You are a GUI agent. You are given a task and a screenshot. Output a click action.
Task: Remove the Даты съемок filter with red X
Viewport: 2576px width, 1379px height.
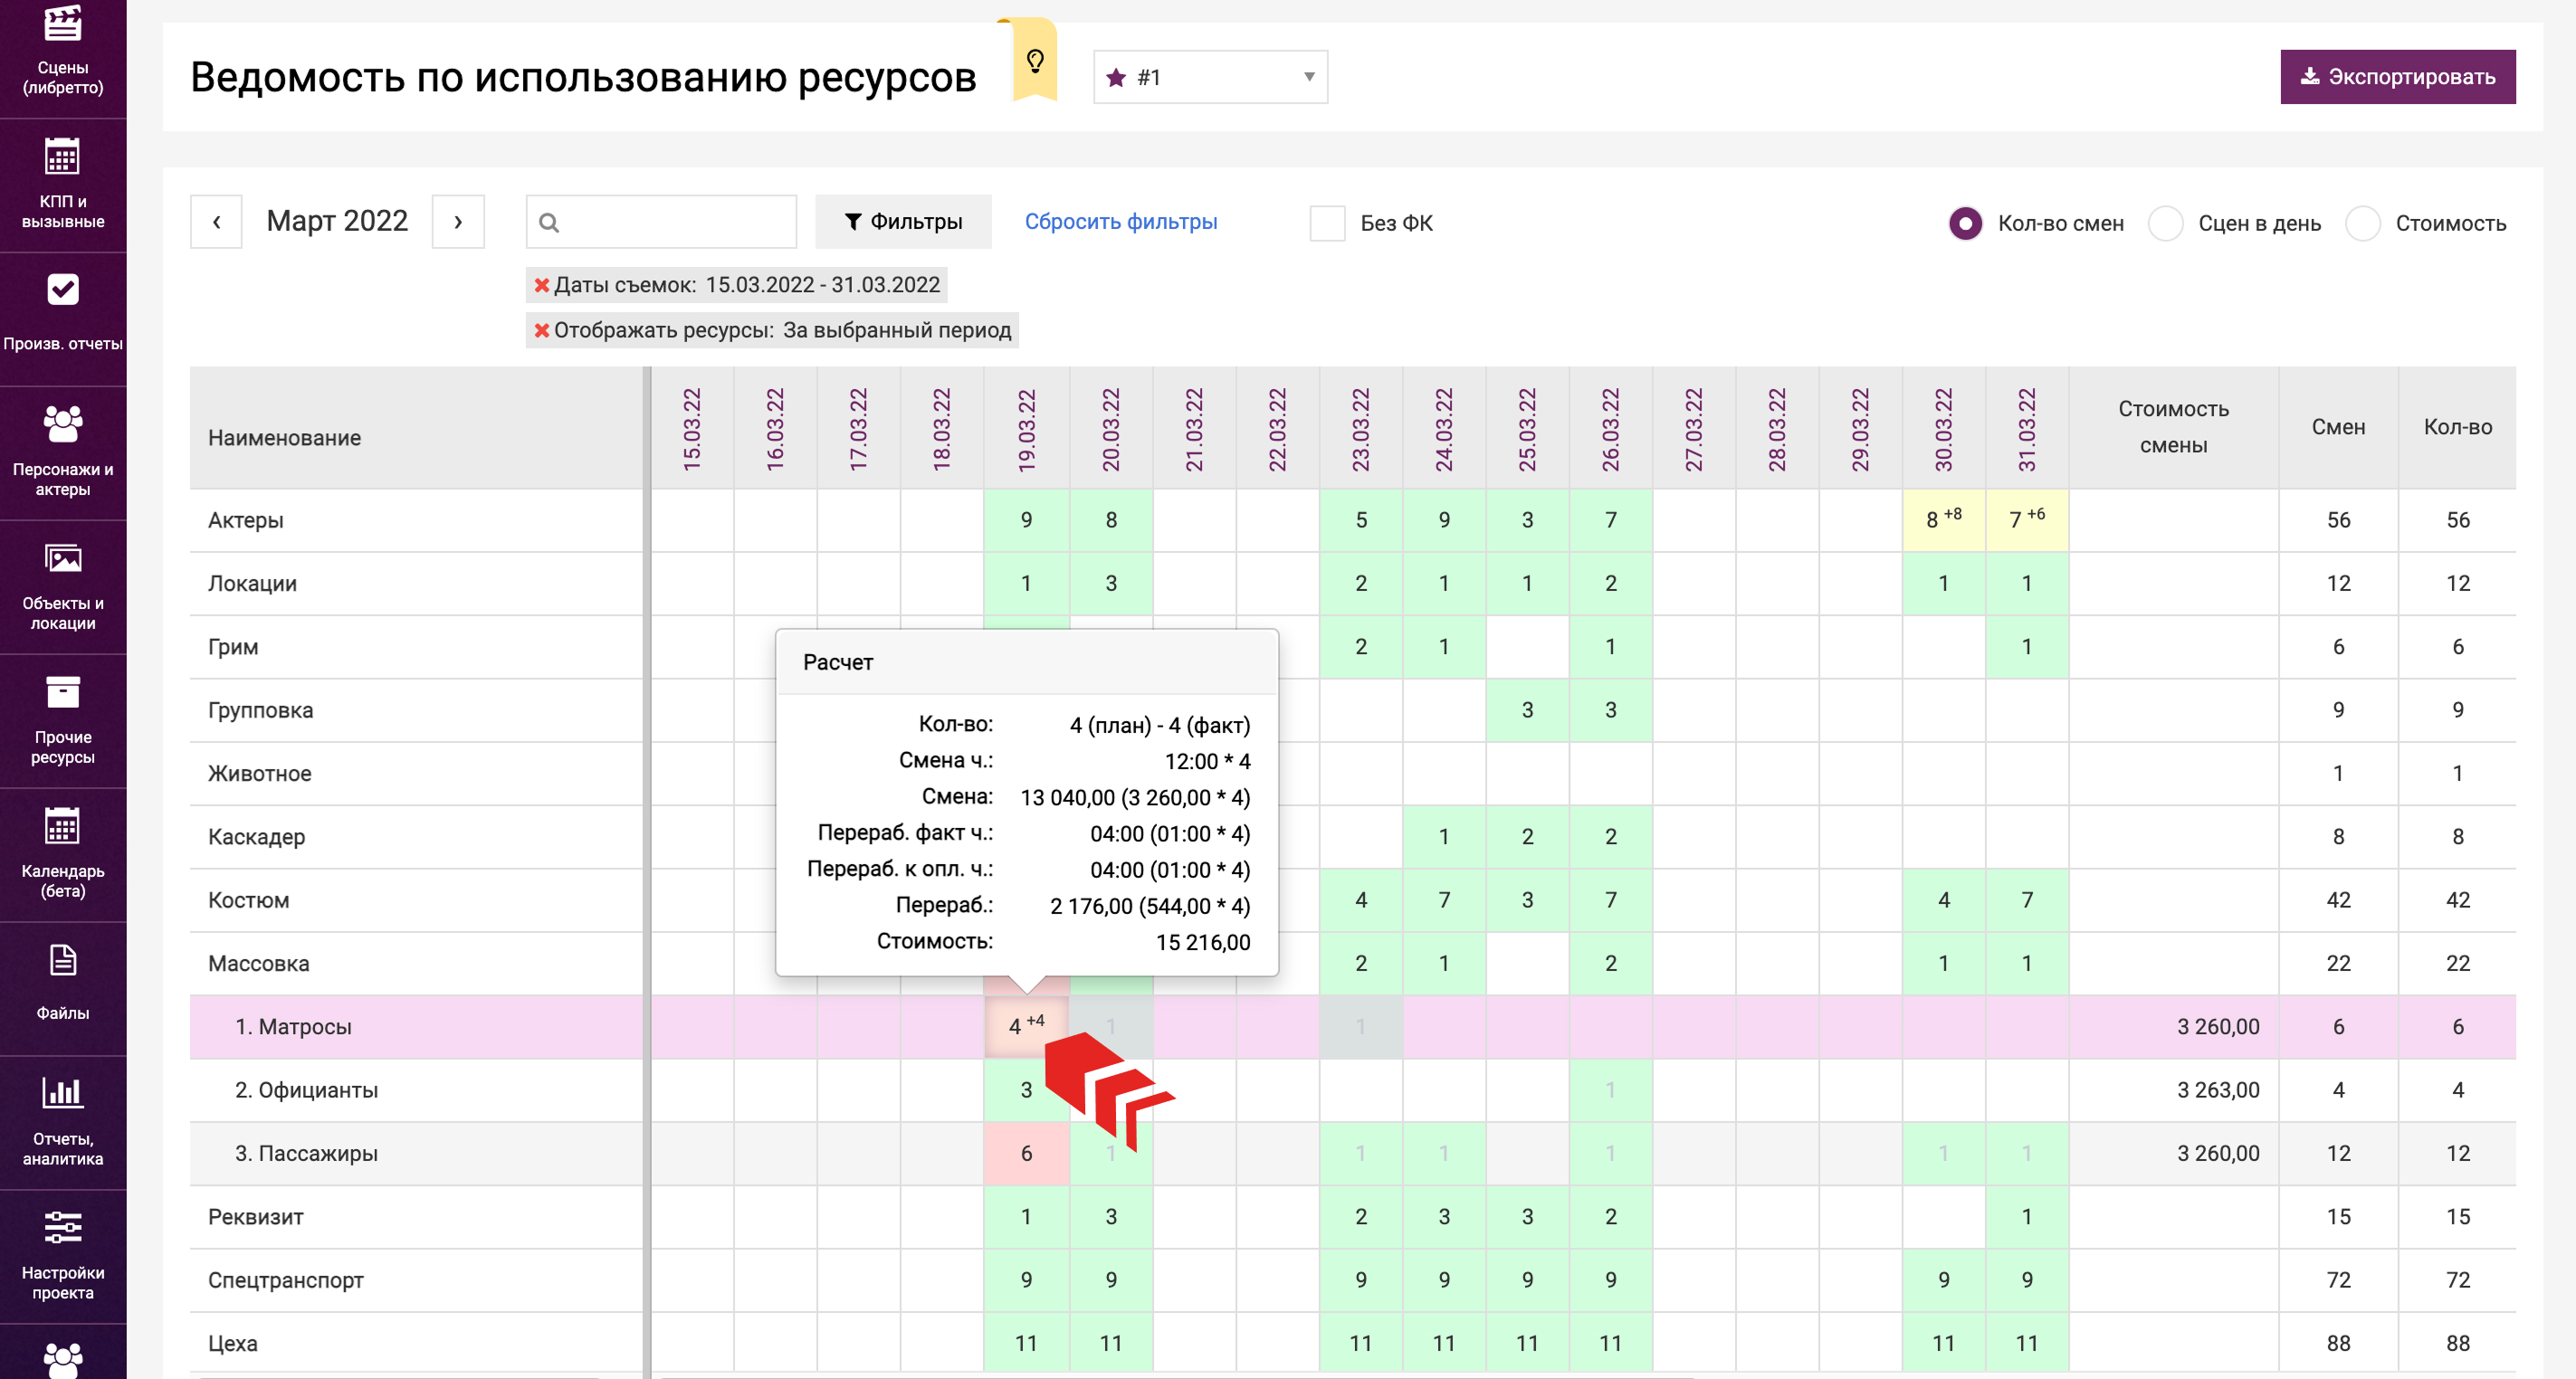point(542,285)
